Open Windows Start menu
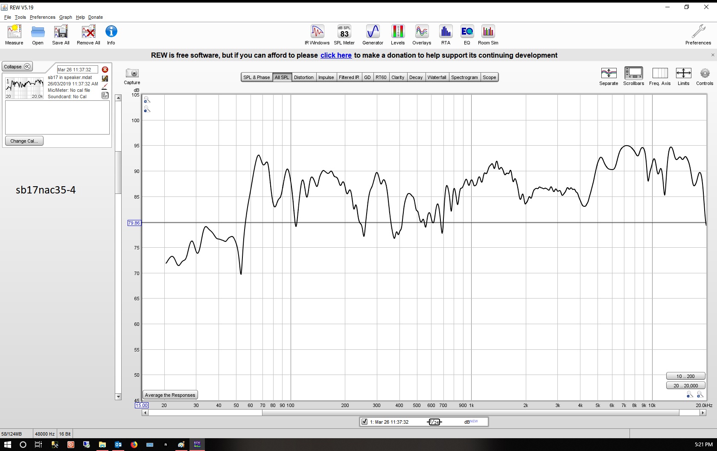 (x=8, y=445)
